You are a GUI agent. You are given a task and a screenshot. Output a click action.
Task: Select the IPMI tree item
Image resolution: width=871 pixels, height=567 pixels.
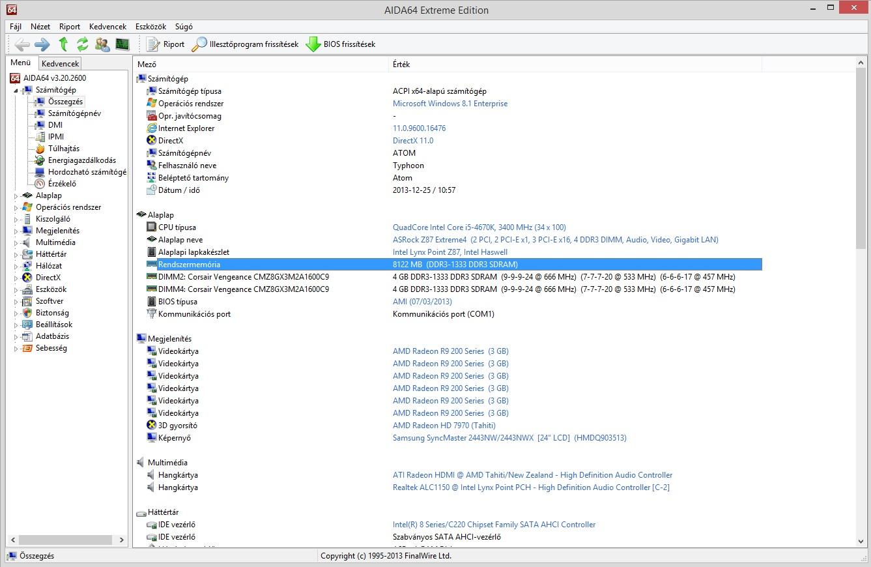[x=56, y=137]
